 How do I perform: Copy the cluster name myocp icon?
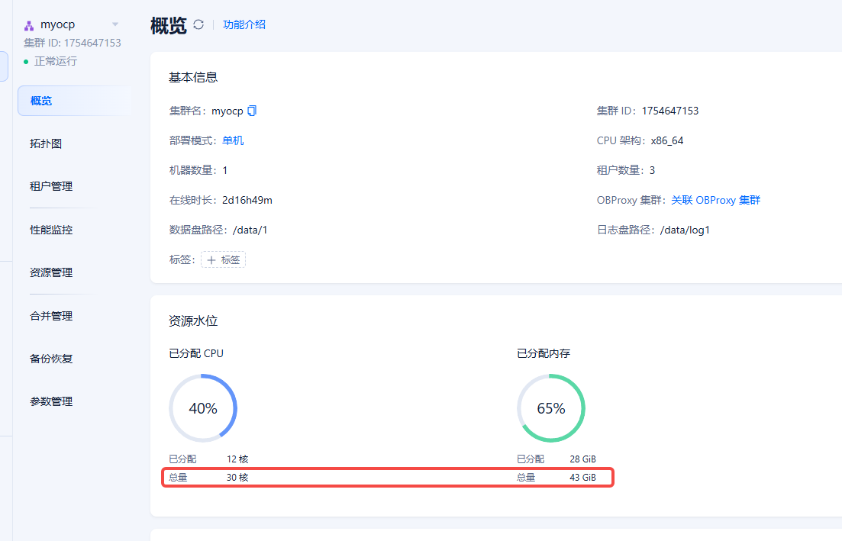pos(252,111)
